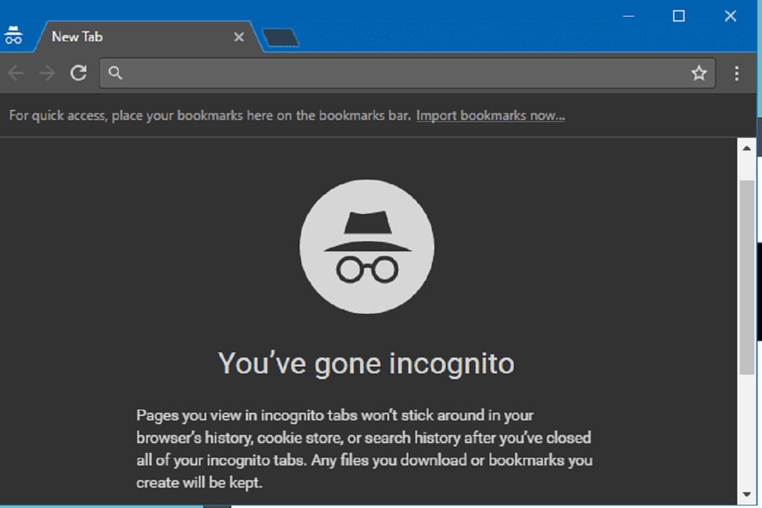Close the Chrome window
The width and height of the screenshot is (762, 508).
point(730,17)
